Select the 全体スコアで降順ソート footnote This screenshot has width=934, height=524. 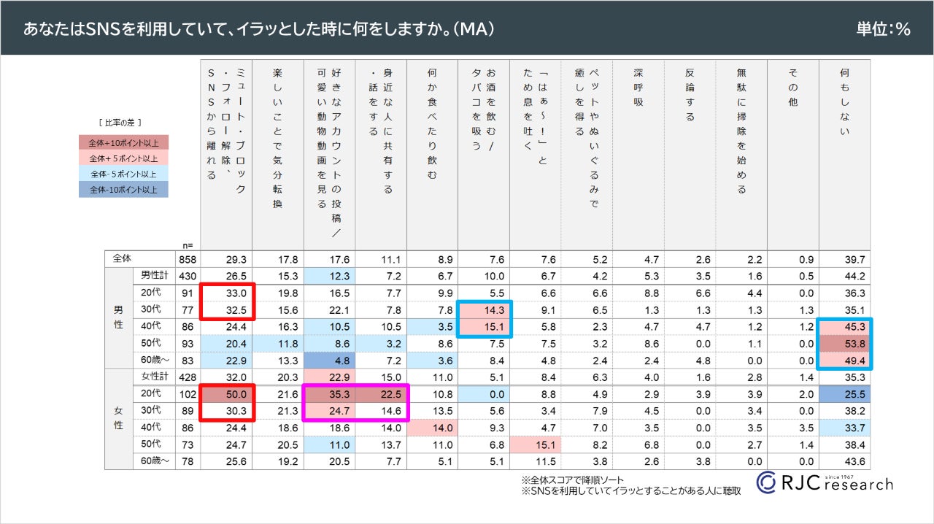[x=574, y=480]
